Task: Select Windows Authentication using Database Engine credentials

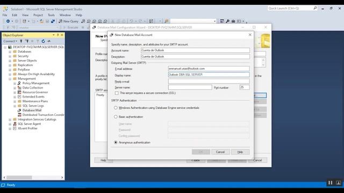Action: [116, 108]
